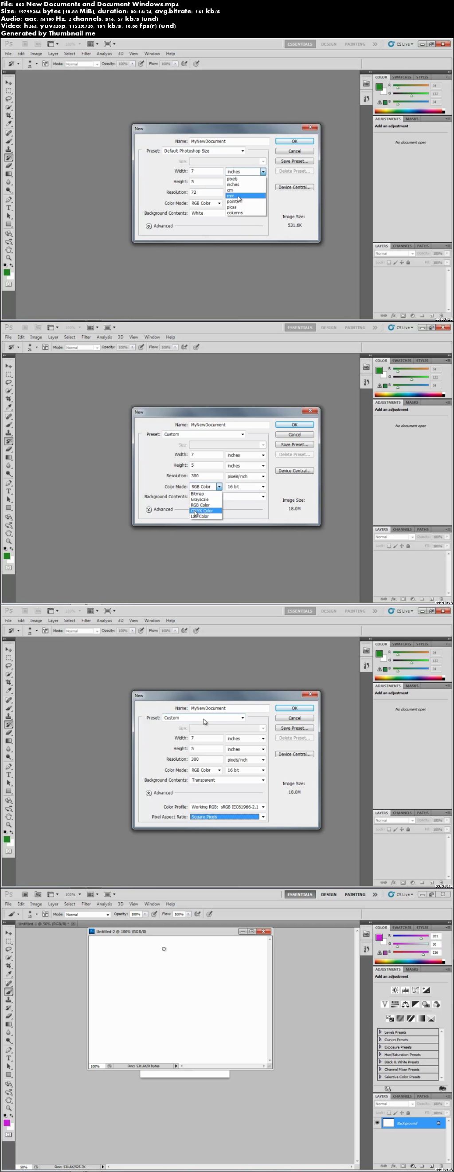Image resolution: width=454 pixels, height=1172 pixels.
Task: Click the Levels histogram adjustment icon
Action: [406, 990]
